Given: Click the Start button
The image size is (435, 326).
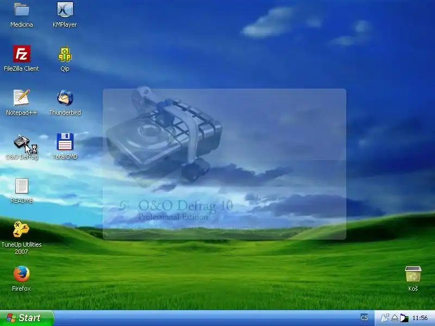Looking at the screenshot, I should coord(27,318).
